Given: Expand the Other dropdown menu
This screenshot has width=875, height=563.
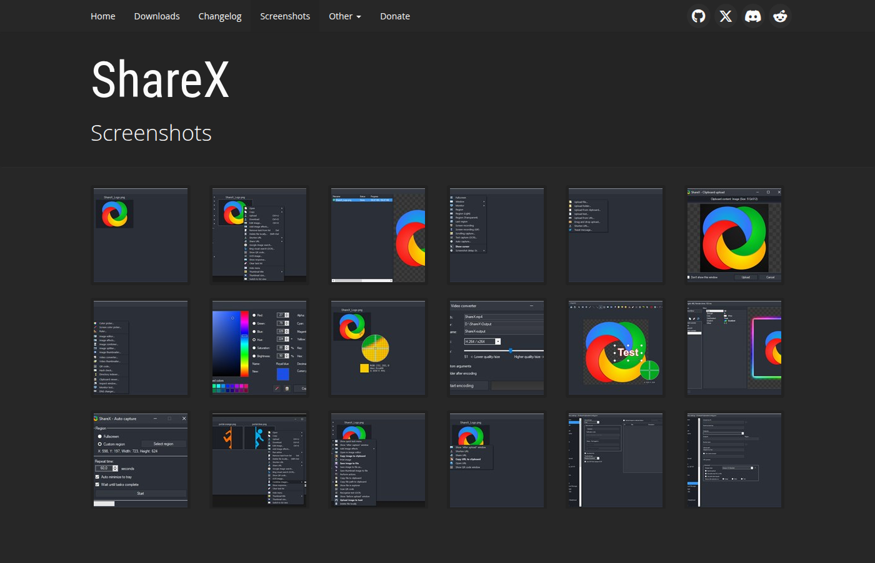Looking at the screenshot, I should tap(345, 16).
